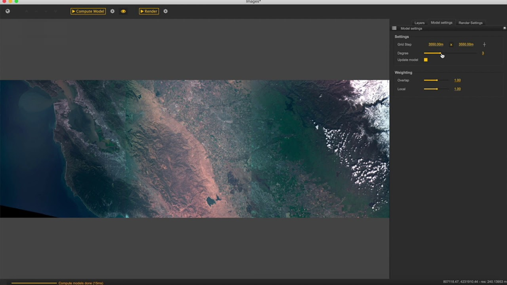This screenshot has width=507, height=285.
Task: Click the Model settings panel list icon
Action: tap(394, 28)
